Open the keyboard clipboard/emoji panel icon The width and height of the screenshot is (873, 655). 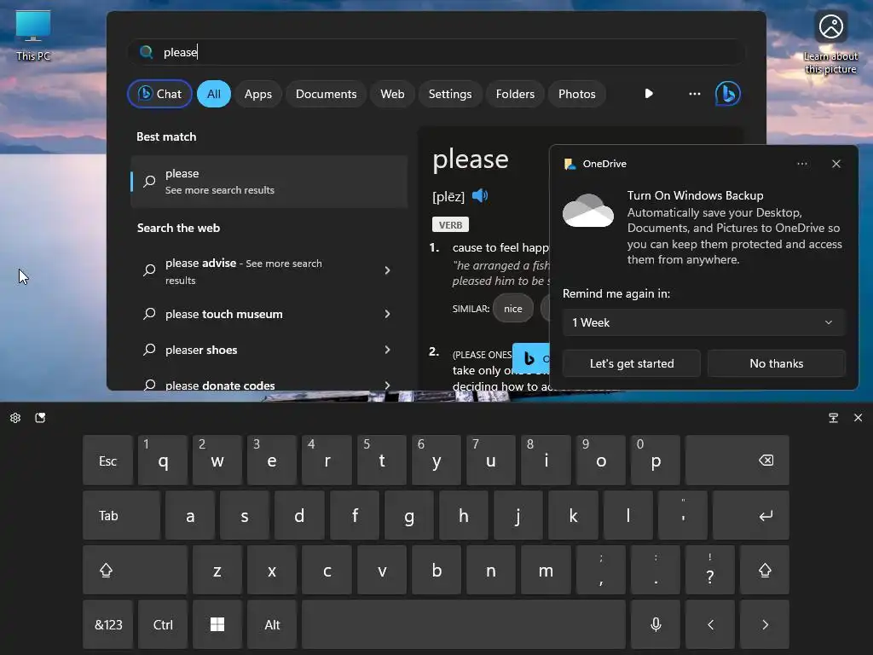pyautogui.click(x=40, y=418)
